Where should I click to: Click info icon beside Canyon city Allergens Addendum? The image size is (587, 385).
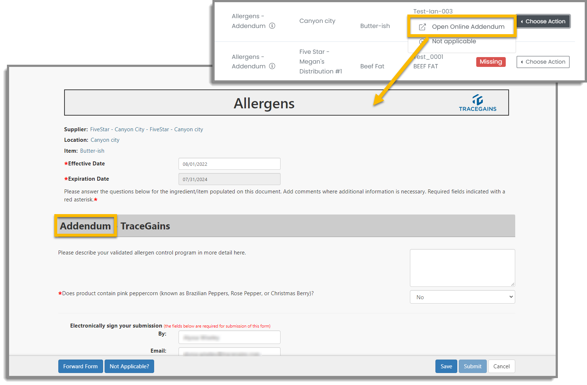(272, 26)
